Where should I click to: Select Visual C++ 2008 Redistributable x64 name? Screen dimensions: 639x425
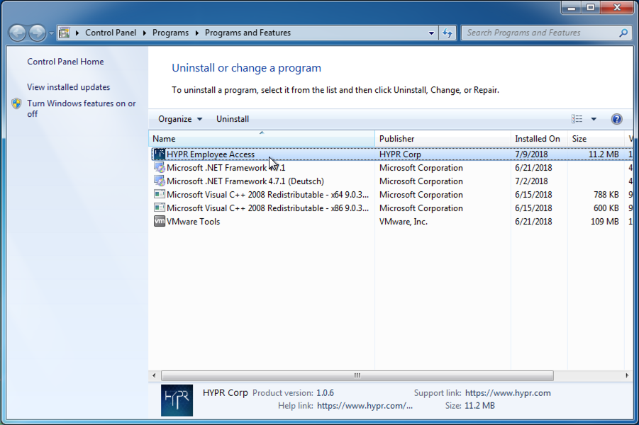(x=268, y=195)
